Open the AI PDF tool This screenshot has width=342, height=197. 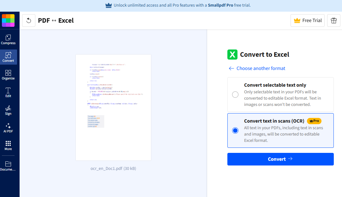click(8, 128)
